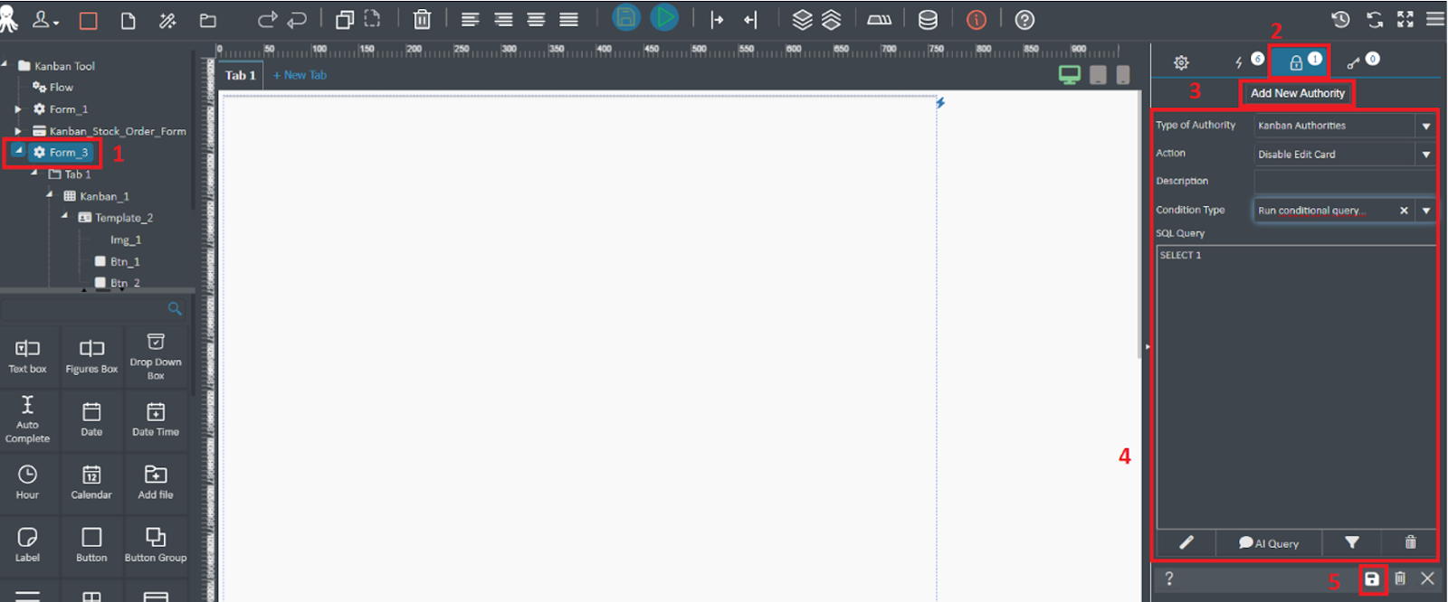Click the red info icon
The image size is (1448, 602).
(x=976, y=20)
